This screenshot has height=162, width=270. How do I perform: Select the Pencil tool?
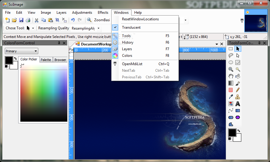pyautogui.click(x=238, y=90)
